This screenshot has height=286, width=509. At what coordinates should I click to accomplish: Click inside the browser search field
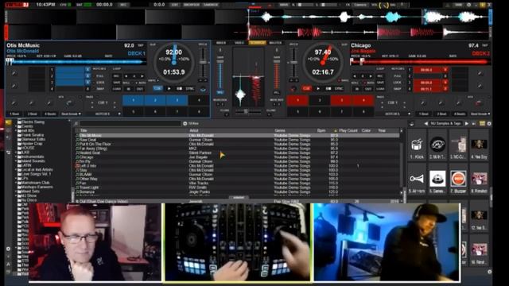130,124
